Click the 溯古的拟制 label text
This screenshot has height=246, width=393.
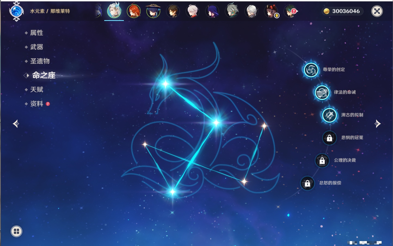352,115
